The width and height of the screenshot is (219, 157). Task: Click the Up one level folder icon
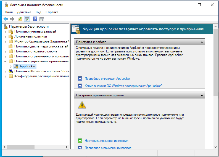click(x=20, y=19)
